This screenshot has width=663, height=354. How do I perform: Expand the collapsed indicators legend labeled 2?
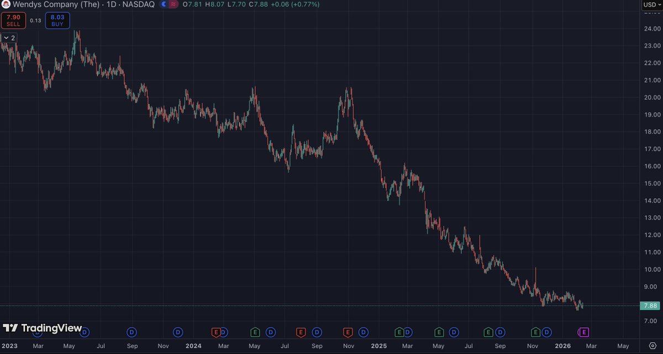pos(9,38)
